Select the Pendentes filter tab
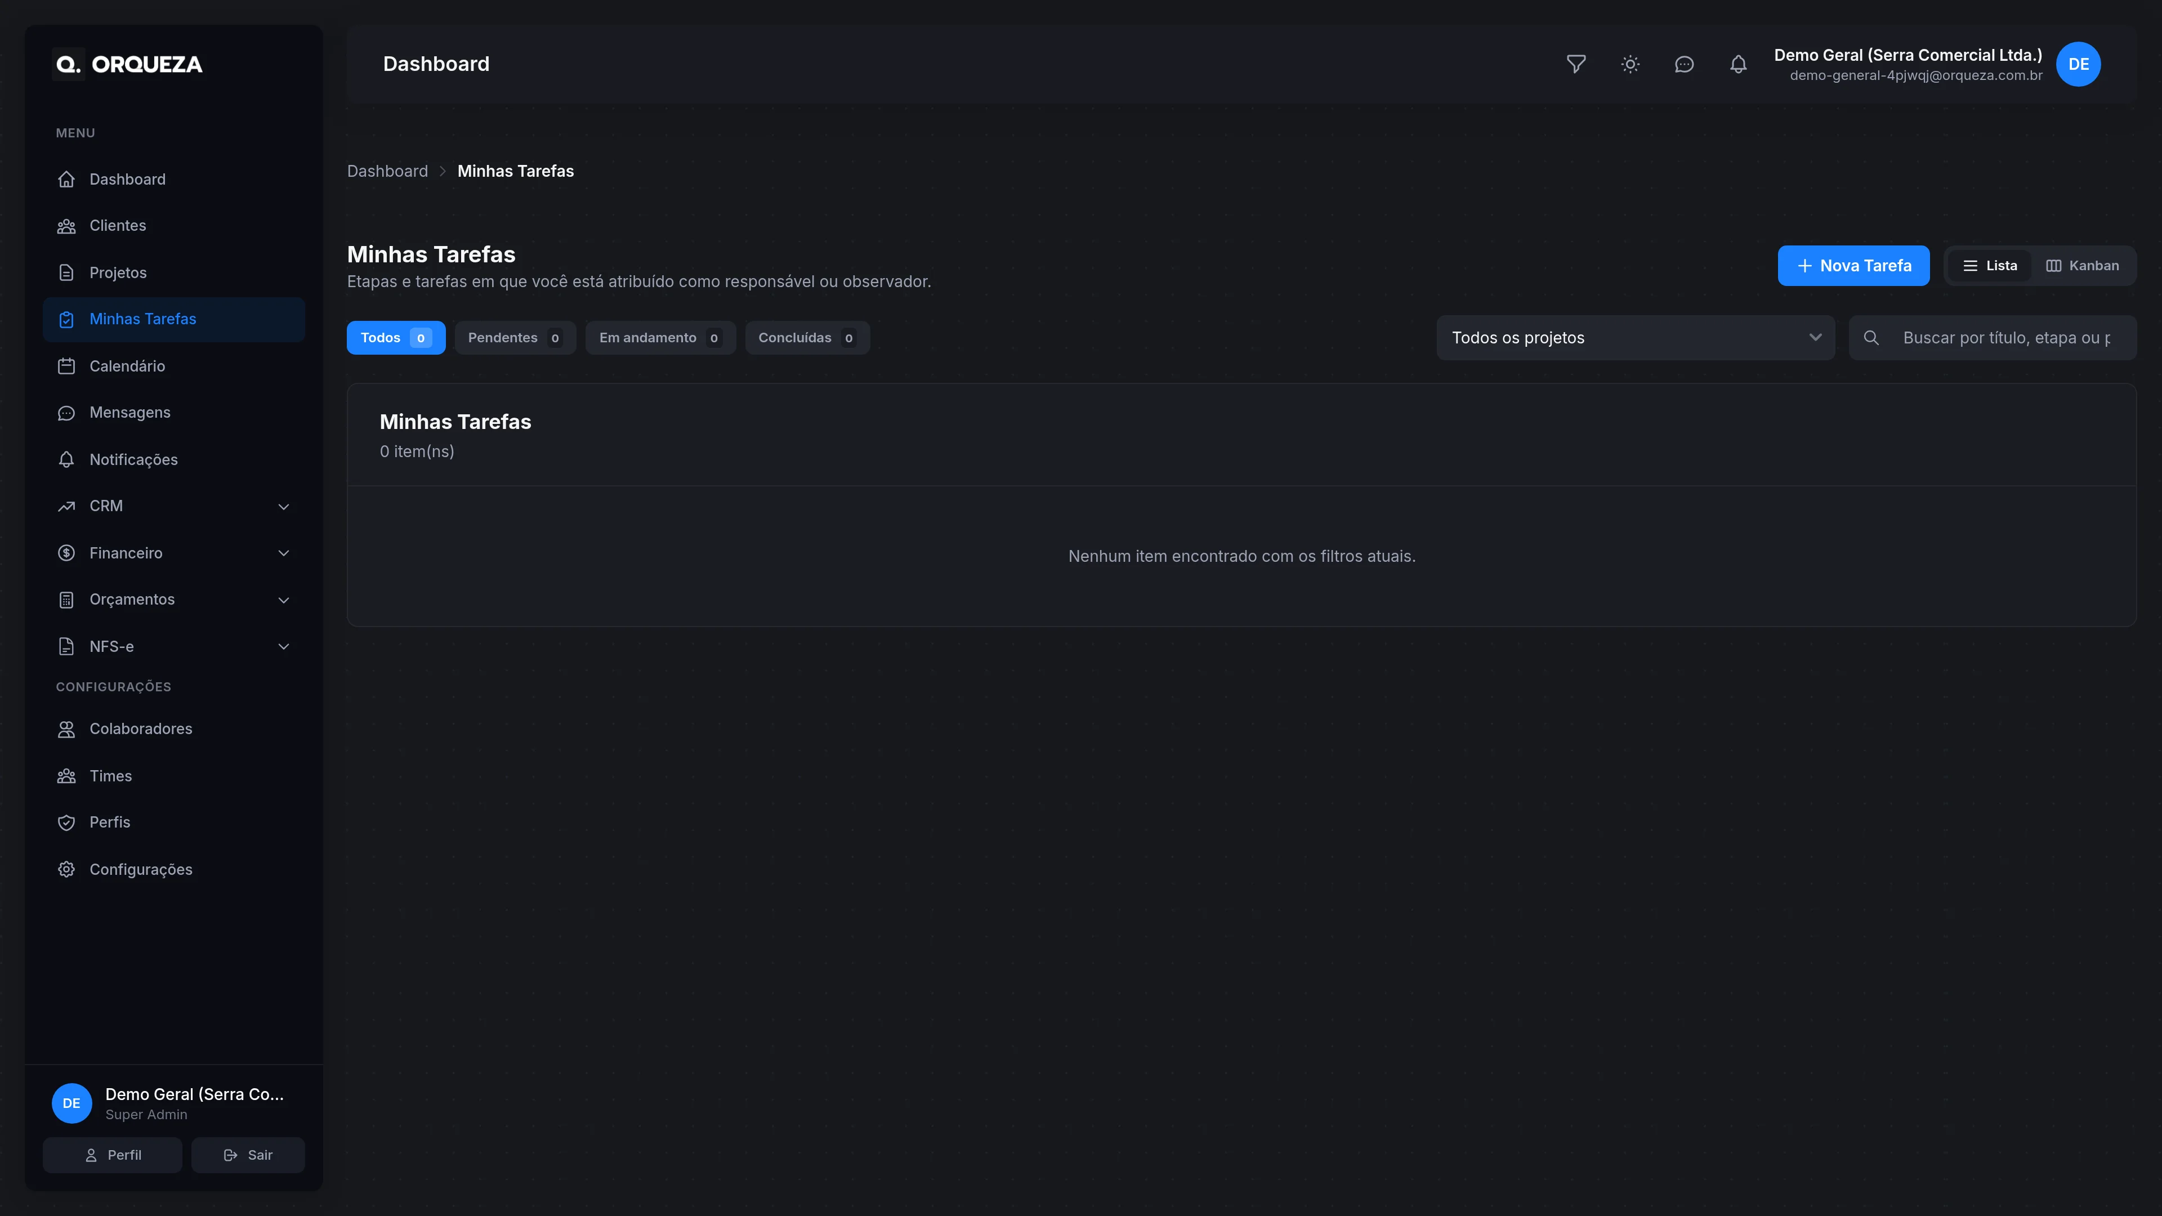2162x1216 pixels. pyautogui.click(x=515, y=338)
